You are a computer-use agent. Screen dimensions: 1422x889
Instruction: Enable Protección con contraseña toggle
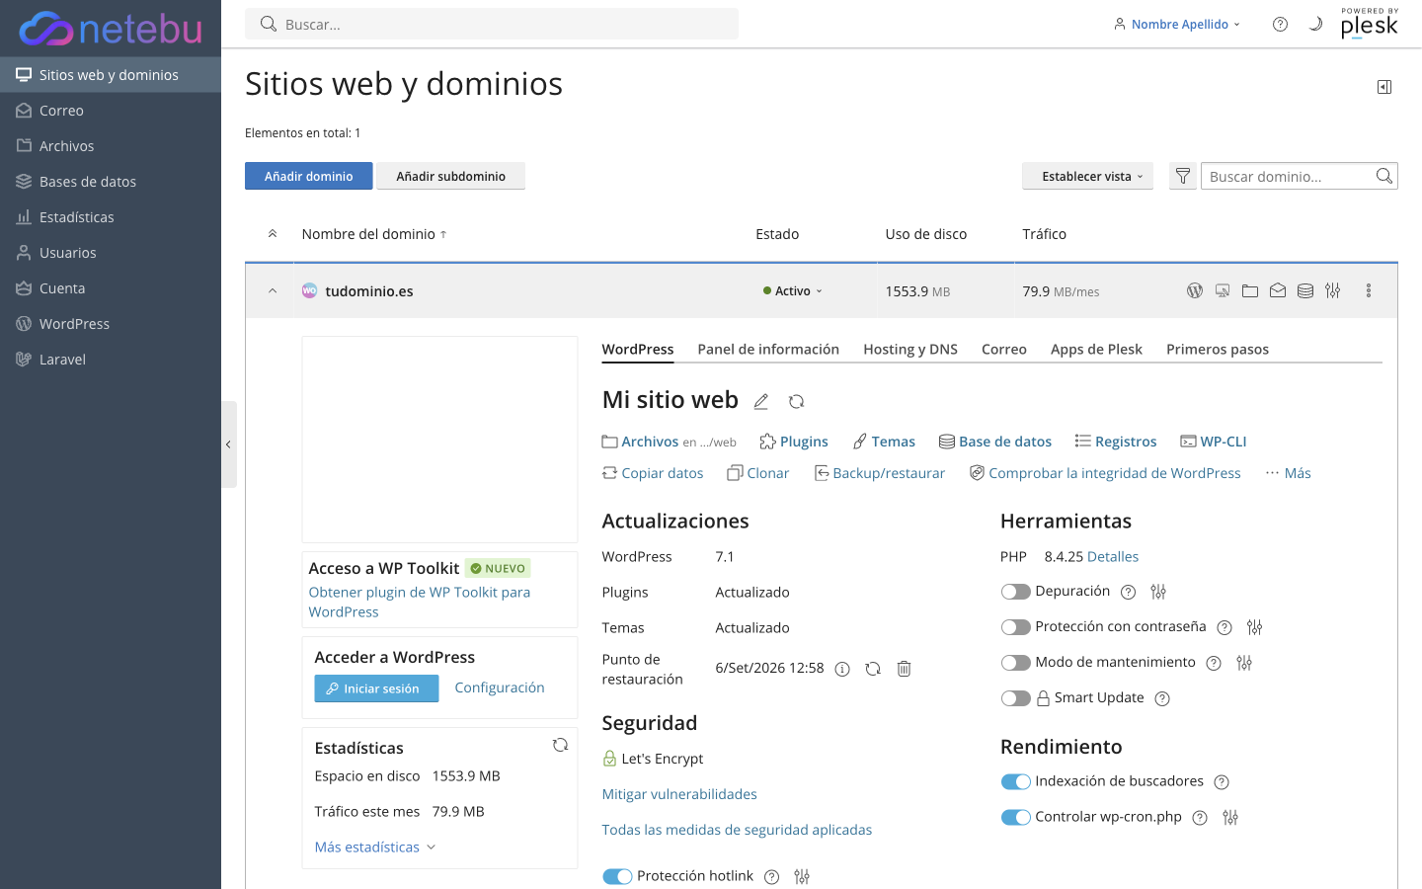coord(1015,627)
